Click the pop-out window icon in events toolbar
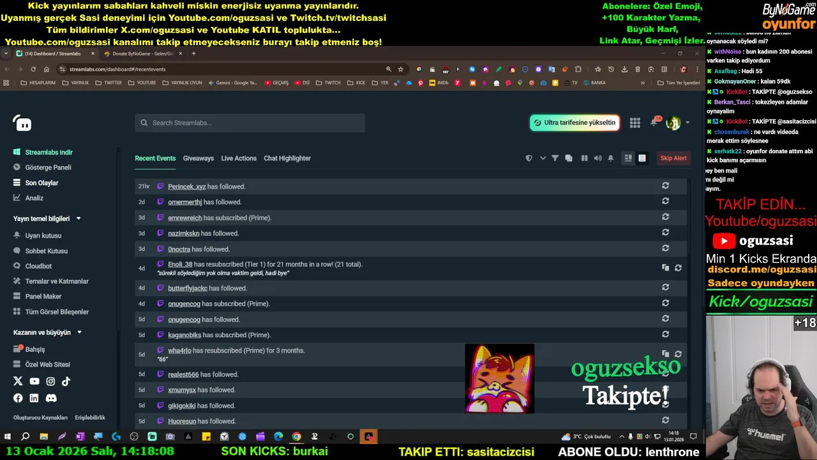The height and width of the screenshot is (460, 817). (569, 158)
